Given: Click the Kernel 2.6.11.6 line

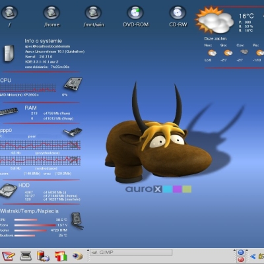Looking at the screenshot, I should click(x=39, y=57).
